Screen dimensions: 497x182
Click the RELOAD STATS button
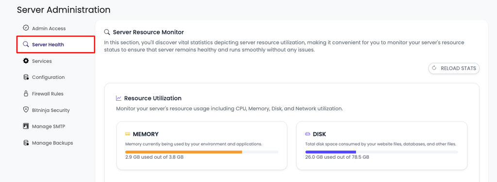(454, 68)
